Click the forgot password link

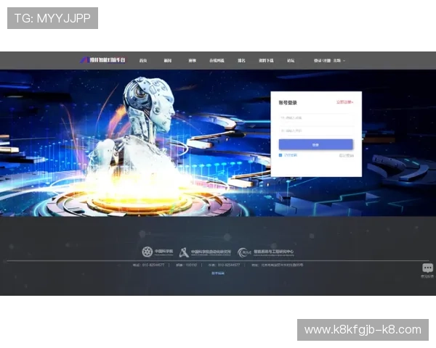[346, 155]
